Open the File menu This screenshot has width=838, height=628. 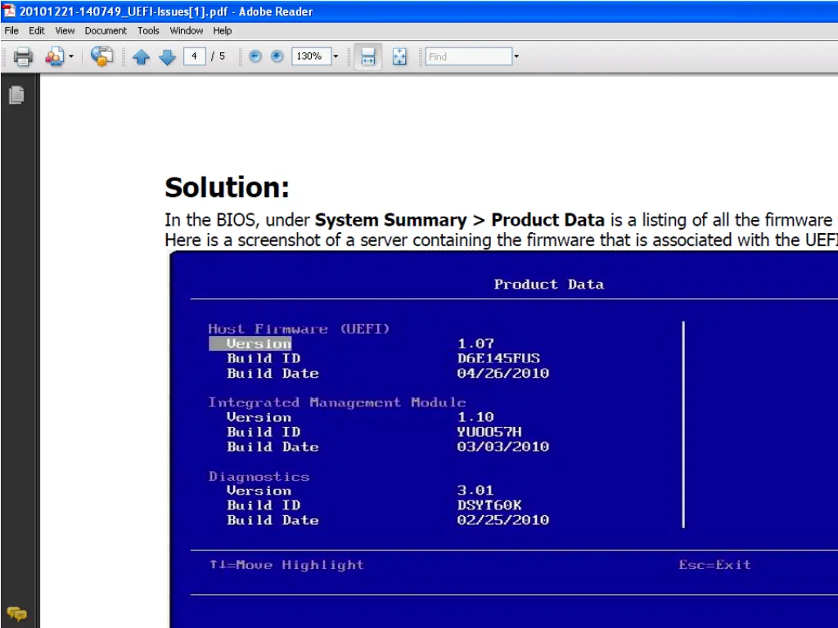11,31
